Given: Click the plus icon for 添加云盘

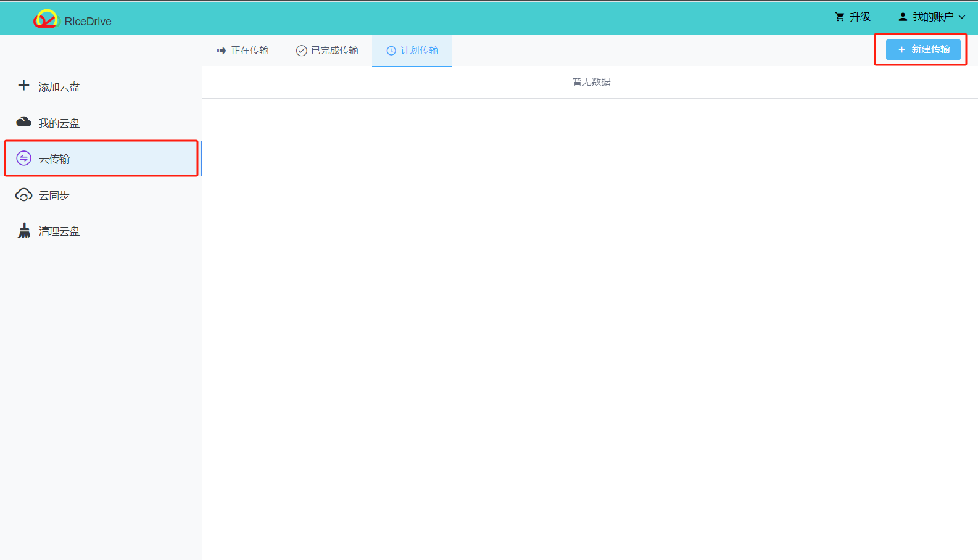Looking at the screenshot, I should [x=23, y=85].
